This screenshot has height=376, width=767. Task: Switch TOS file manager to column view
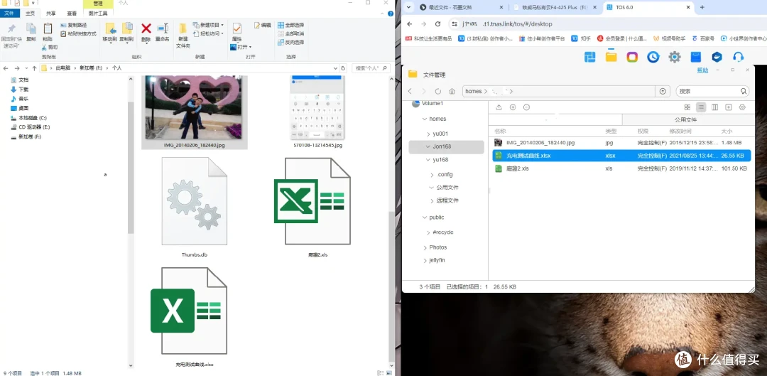coord(714,107)
